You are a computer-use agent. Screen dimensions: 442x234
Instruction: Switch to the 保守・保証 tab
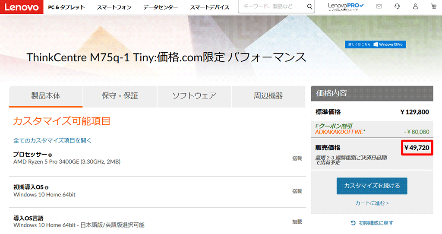(120, 96)
